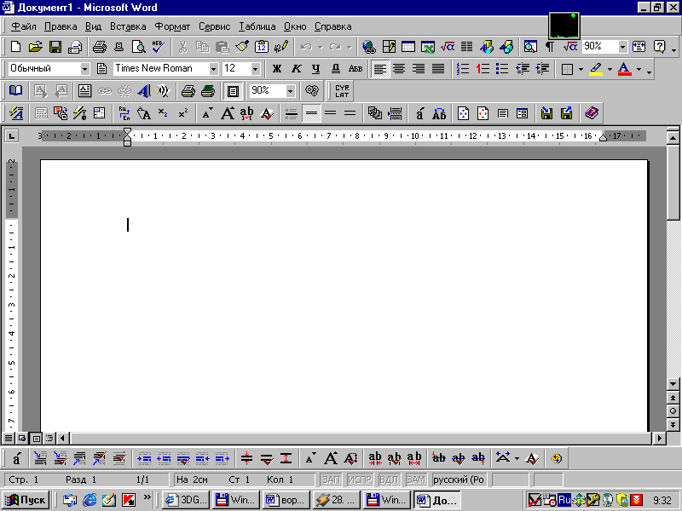The width and height of the screenshot is (682, 511).
Task: Open a file with folder icon
Action: point(36,47)
